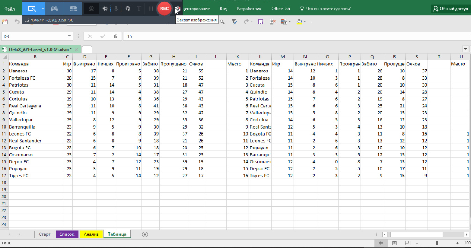The width and height of the screenshot is (471, 248).
Task: Open the capture mode dropdown arrow
Action: [x=43, y=8]
